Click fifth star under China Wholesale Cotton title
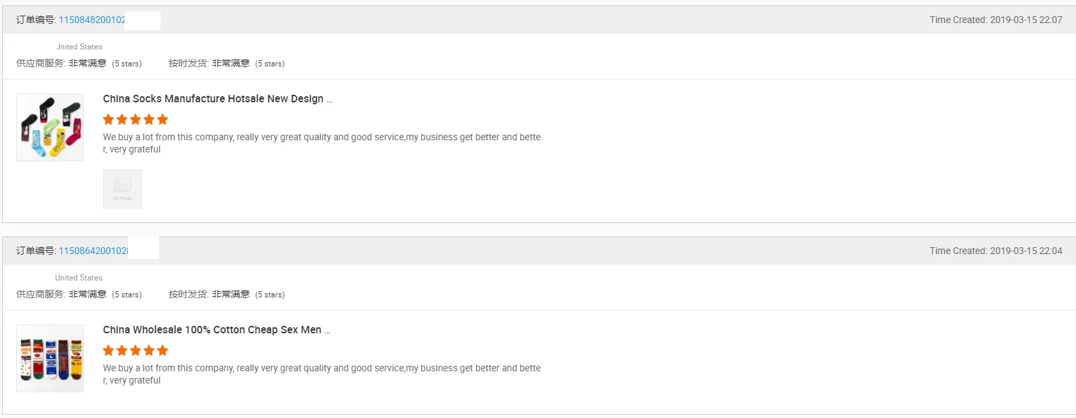Viewport: 1076px width, 418px height. coord(163,351)
